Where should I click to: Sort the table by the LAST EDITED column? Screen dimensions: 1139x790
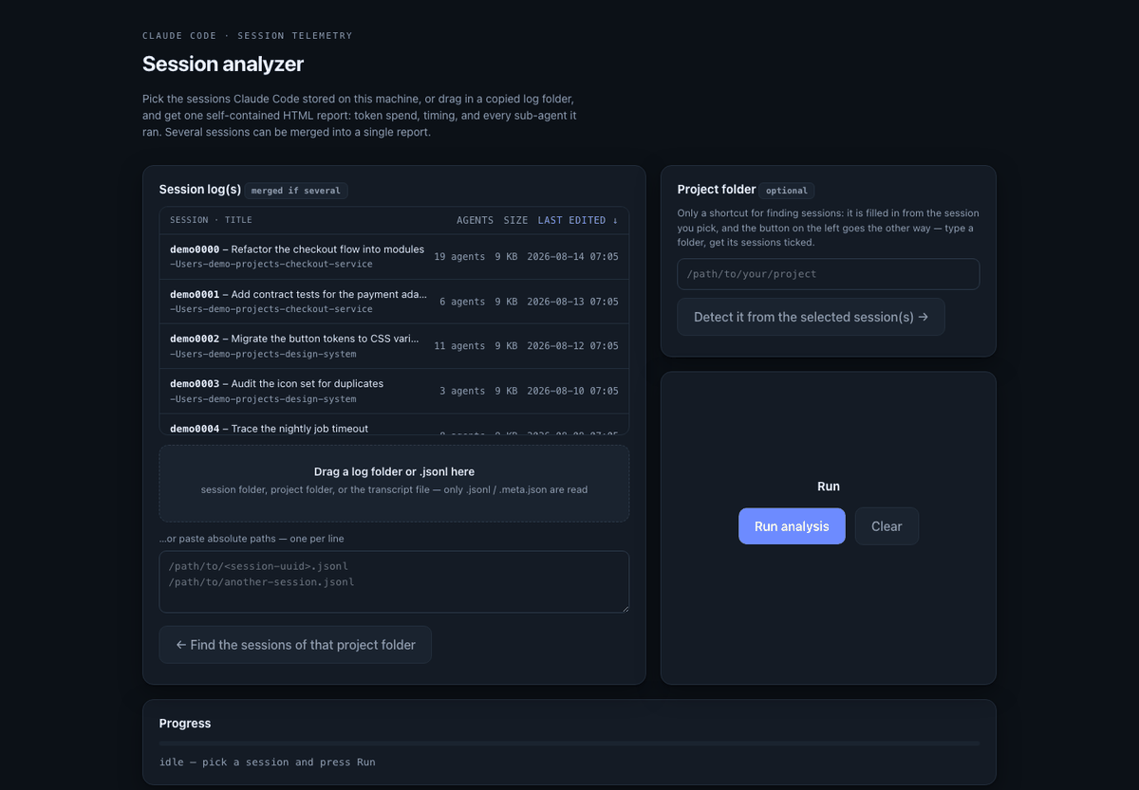coord(577,220)
